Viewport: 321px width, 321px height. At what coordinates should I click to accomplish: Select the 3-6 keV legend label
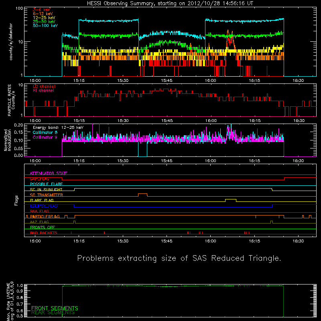coord(42,10)
